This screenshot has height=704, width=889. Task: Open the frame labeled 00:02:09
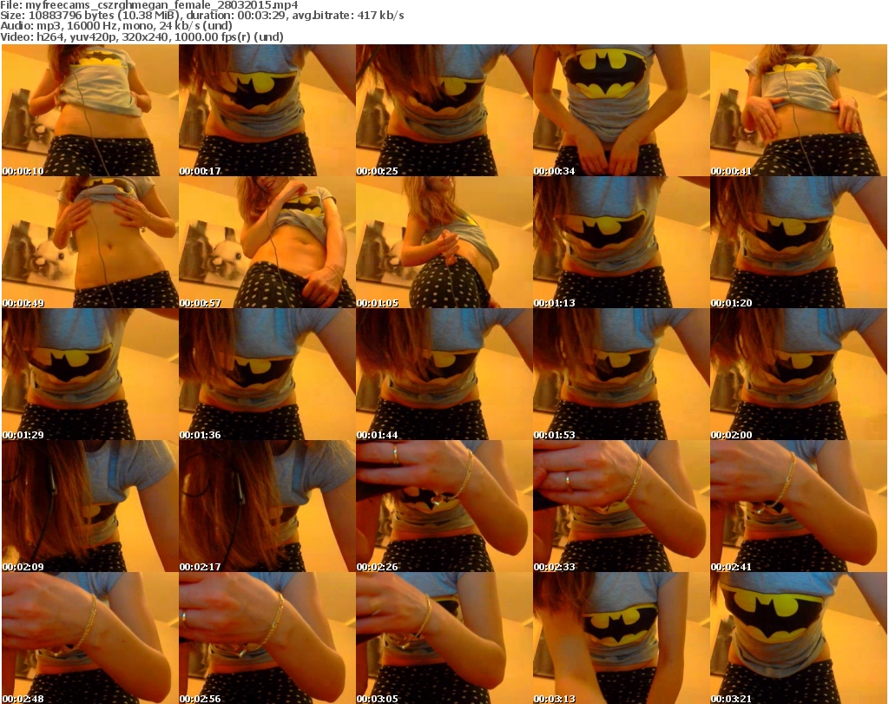90,506
